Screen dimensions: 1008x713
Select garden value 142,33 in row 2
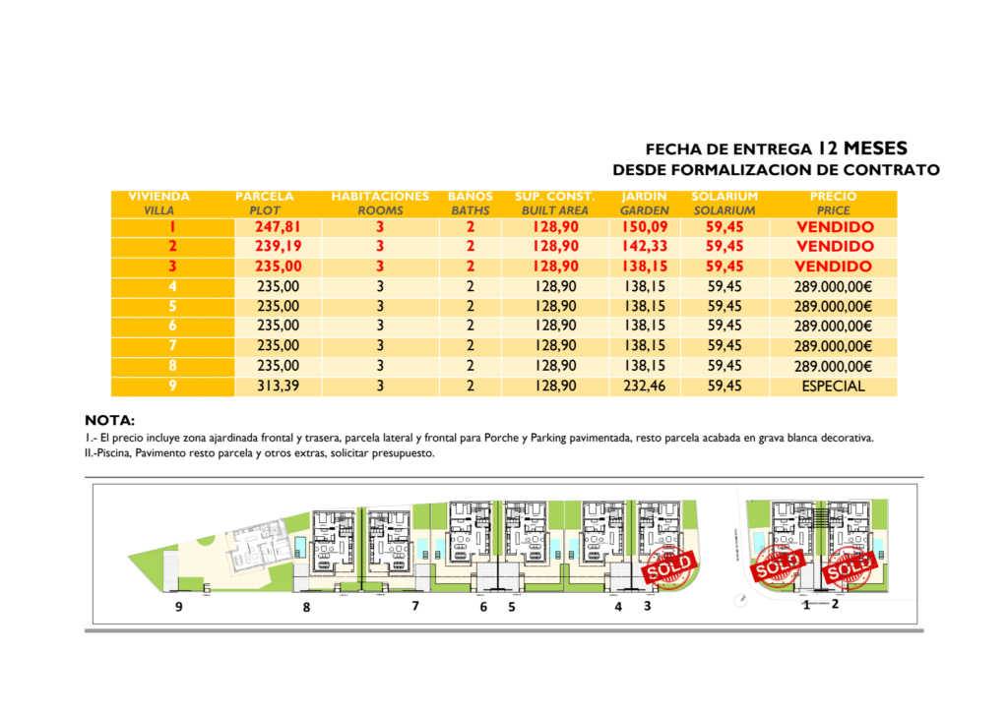click(x=644, y=247)
